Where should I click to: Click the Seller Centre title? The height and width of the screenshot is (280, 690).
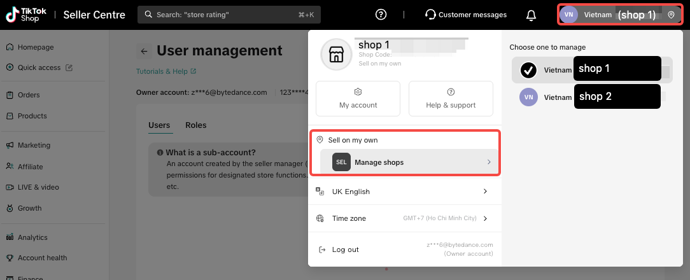pos(94,15)
